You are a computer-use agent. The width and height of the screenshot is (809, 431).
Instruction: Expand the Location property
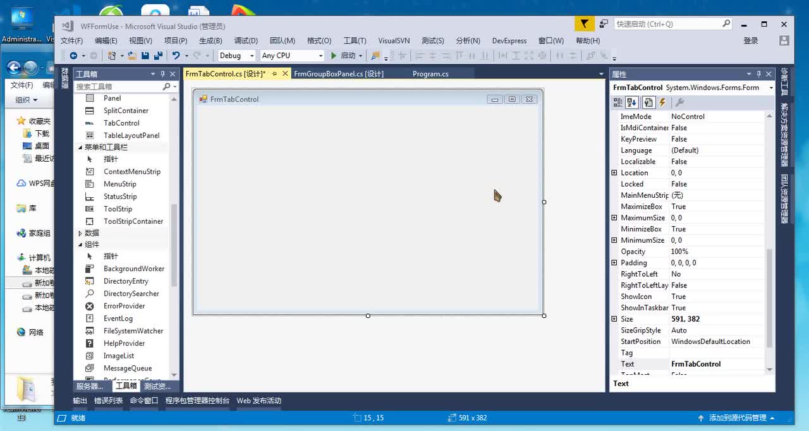[614, 173]
